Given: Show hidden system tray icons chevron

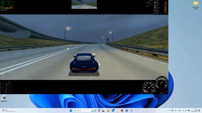Looking at the screenshot, I should 169,110.
